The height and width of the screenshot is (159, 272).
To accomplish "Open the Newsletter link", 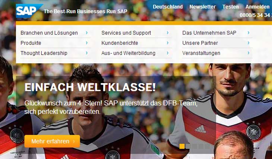I will point(202,7).
